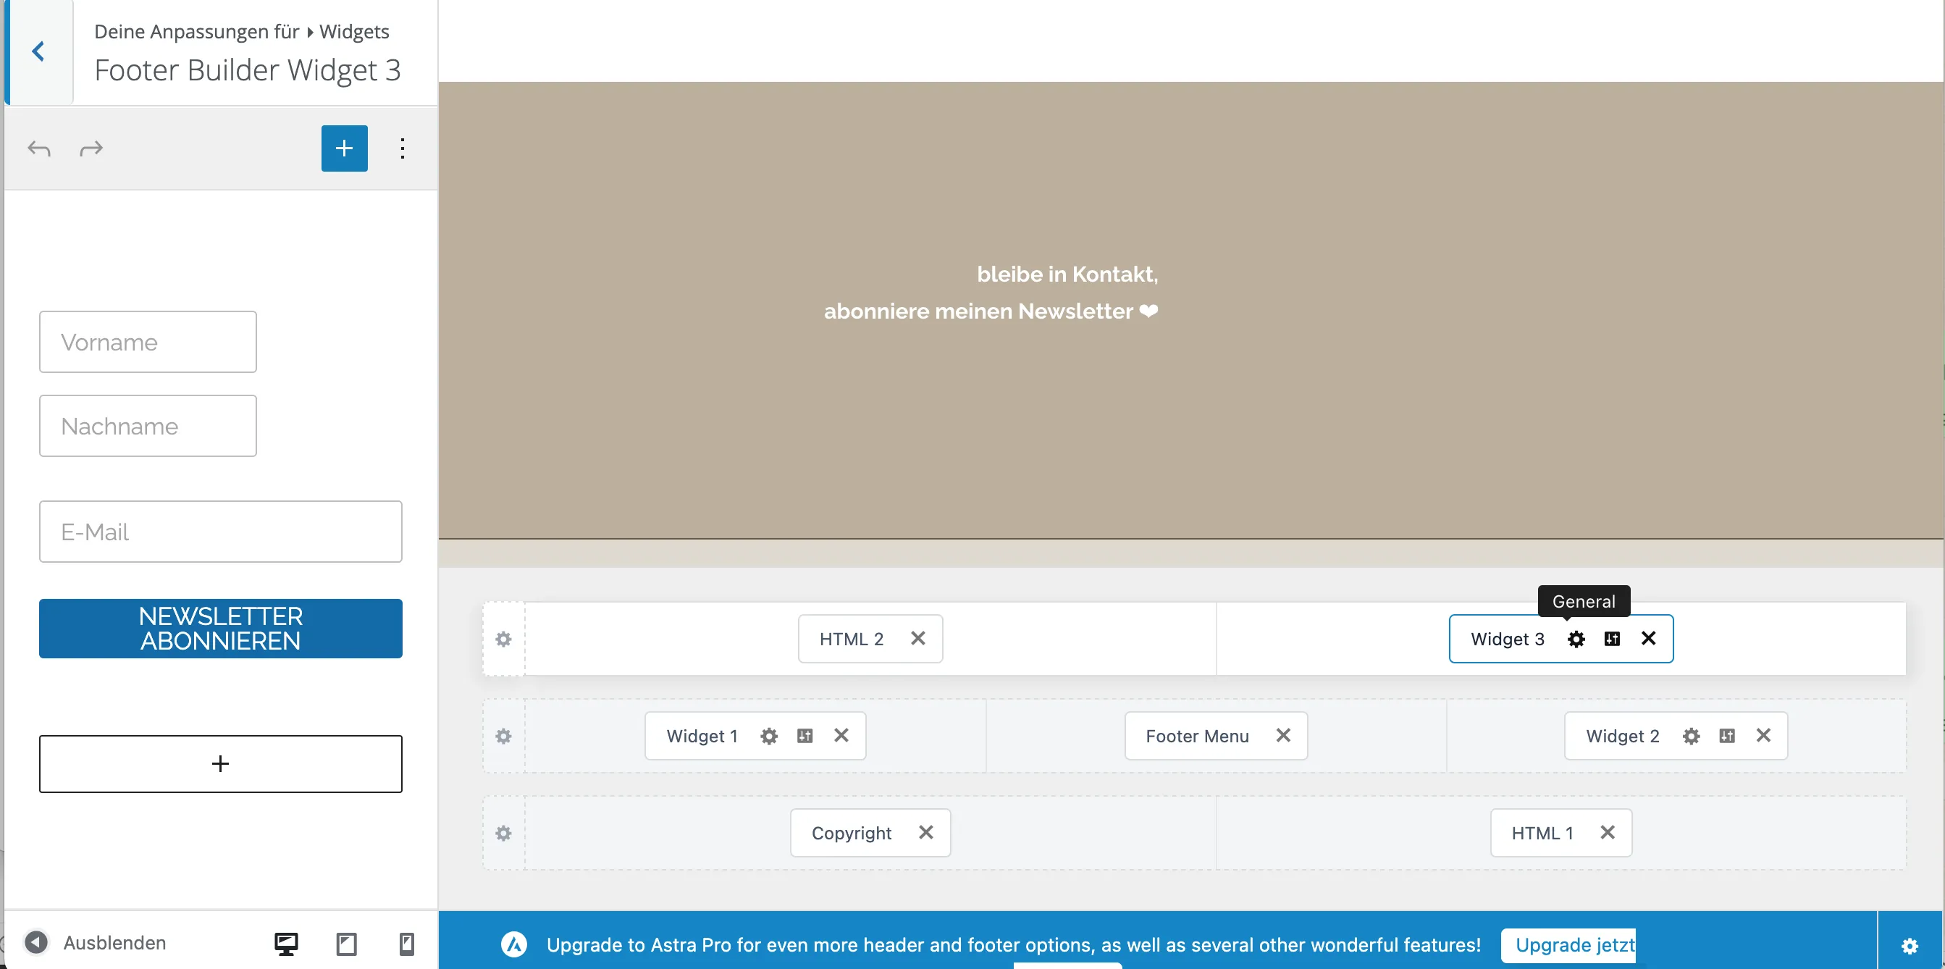
Task: Open Widget 3 design options icon
Action: [x=1612, y=639]
